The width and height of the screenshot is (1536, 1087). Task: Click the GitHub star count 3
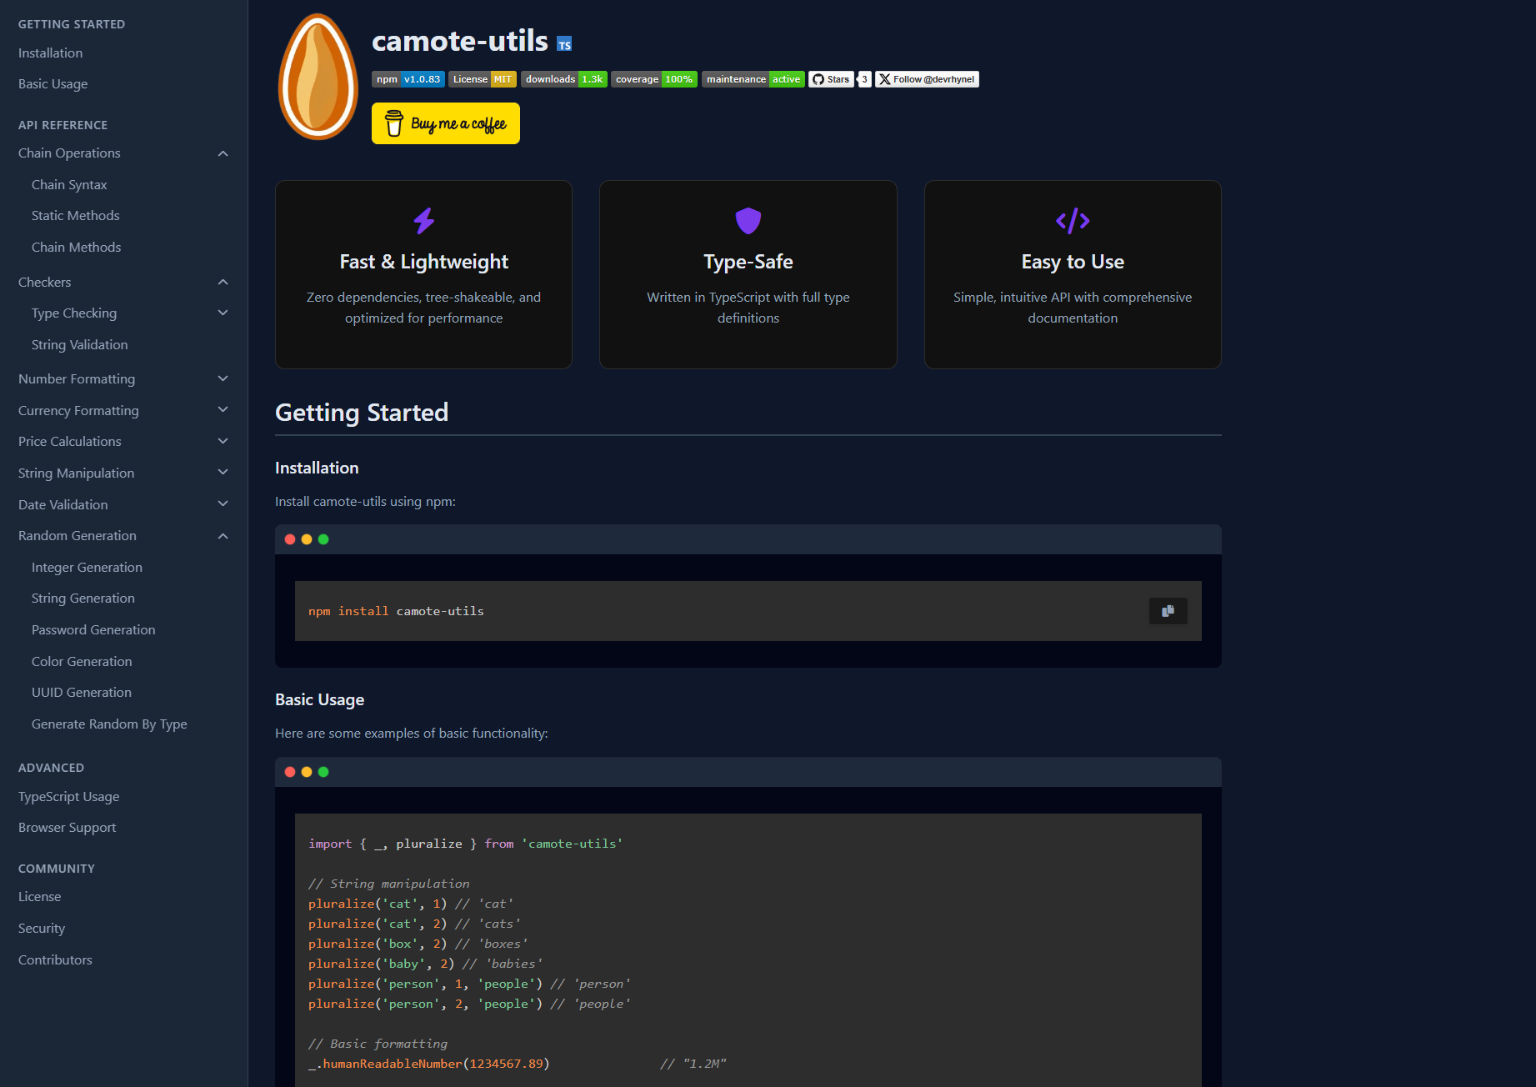pyautogui.click(x=864, y=79)
